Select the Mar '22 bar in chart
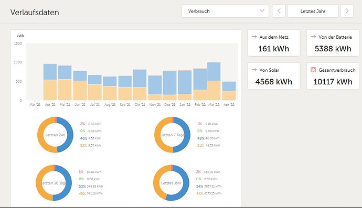 coord(214,81)
